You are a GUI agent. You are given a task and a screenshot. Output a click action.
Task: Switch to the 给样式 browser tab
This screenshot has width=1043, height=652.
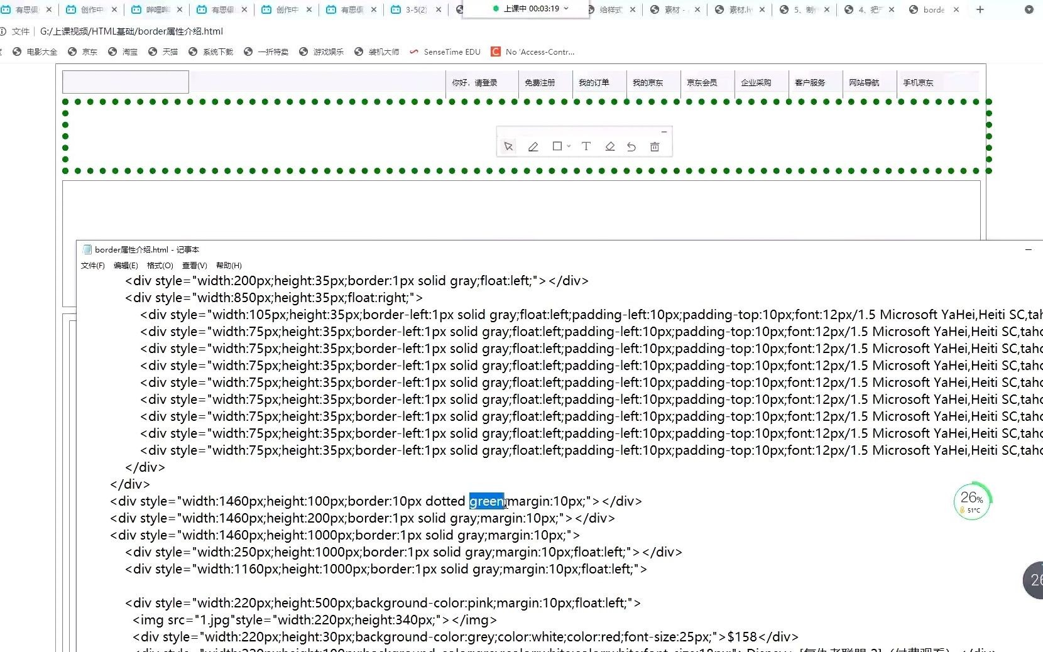pyautogui.click(x=611, y=9)
